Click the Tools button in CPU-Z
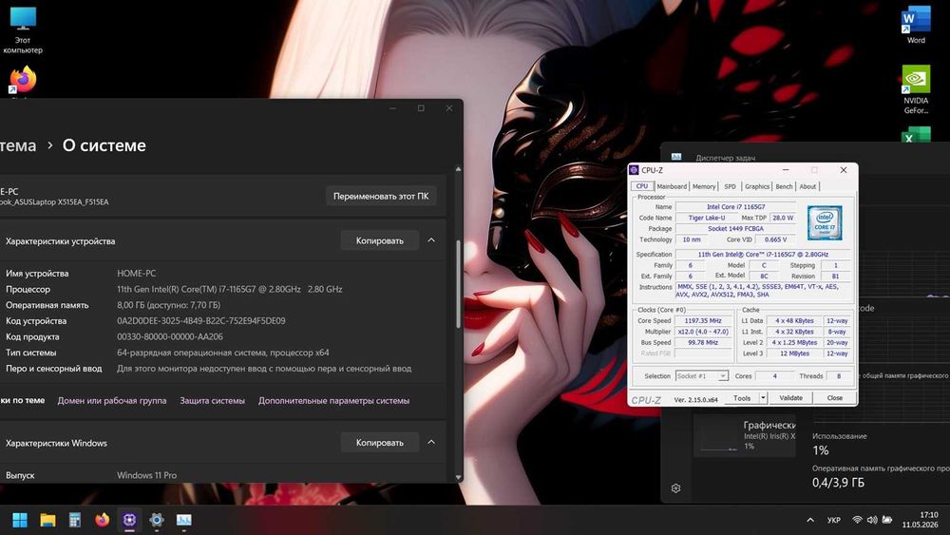This screenshot has width=950, height=535. click(x=742, y=398)
